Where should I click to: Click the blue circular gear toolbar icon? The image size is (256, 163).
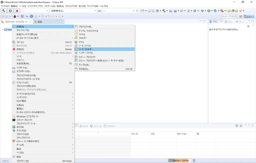[x=31, y=16]
